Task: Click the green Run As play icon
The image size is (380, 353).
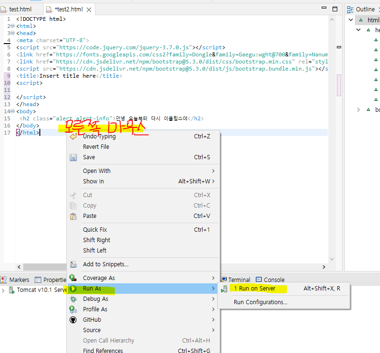Action: pos(73,289)
